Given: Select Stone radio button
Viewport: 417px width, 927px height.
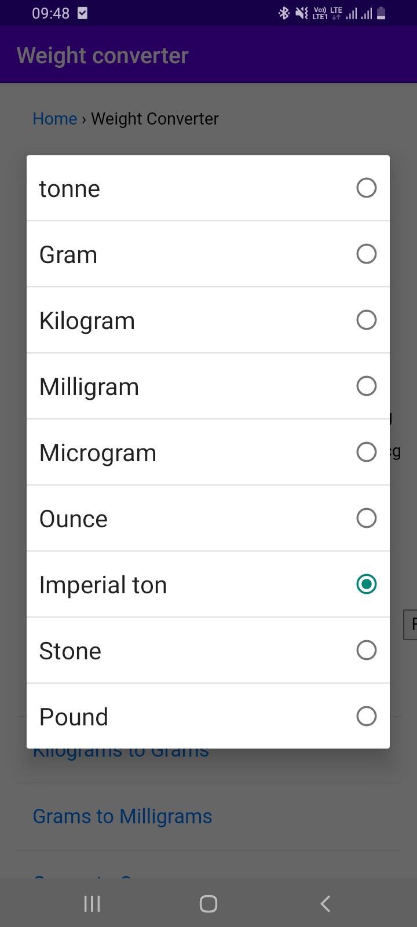Looking at the screenshot, I should pyautogui.click(x=366, y=650).
